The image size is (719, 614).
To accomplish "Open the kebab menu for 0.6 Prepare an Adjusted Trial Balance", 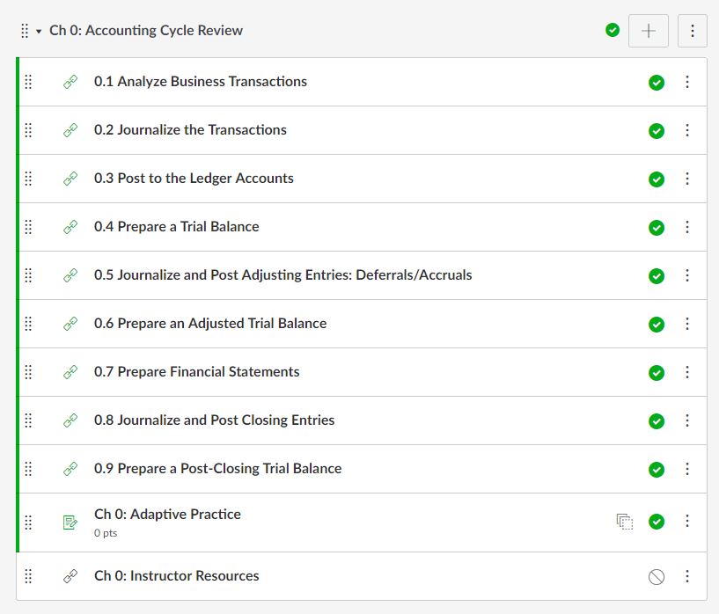I will (687, 324).
